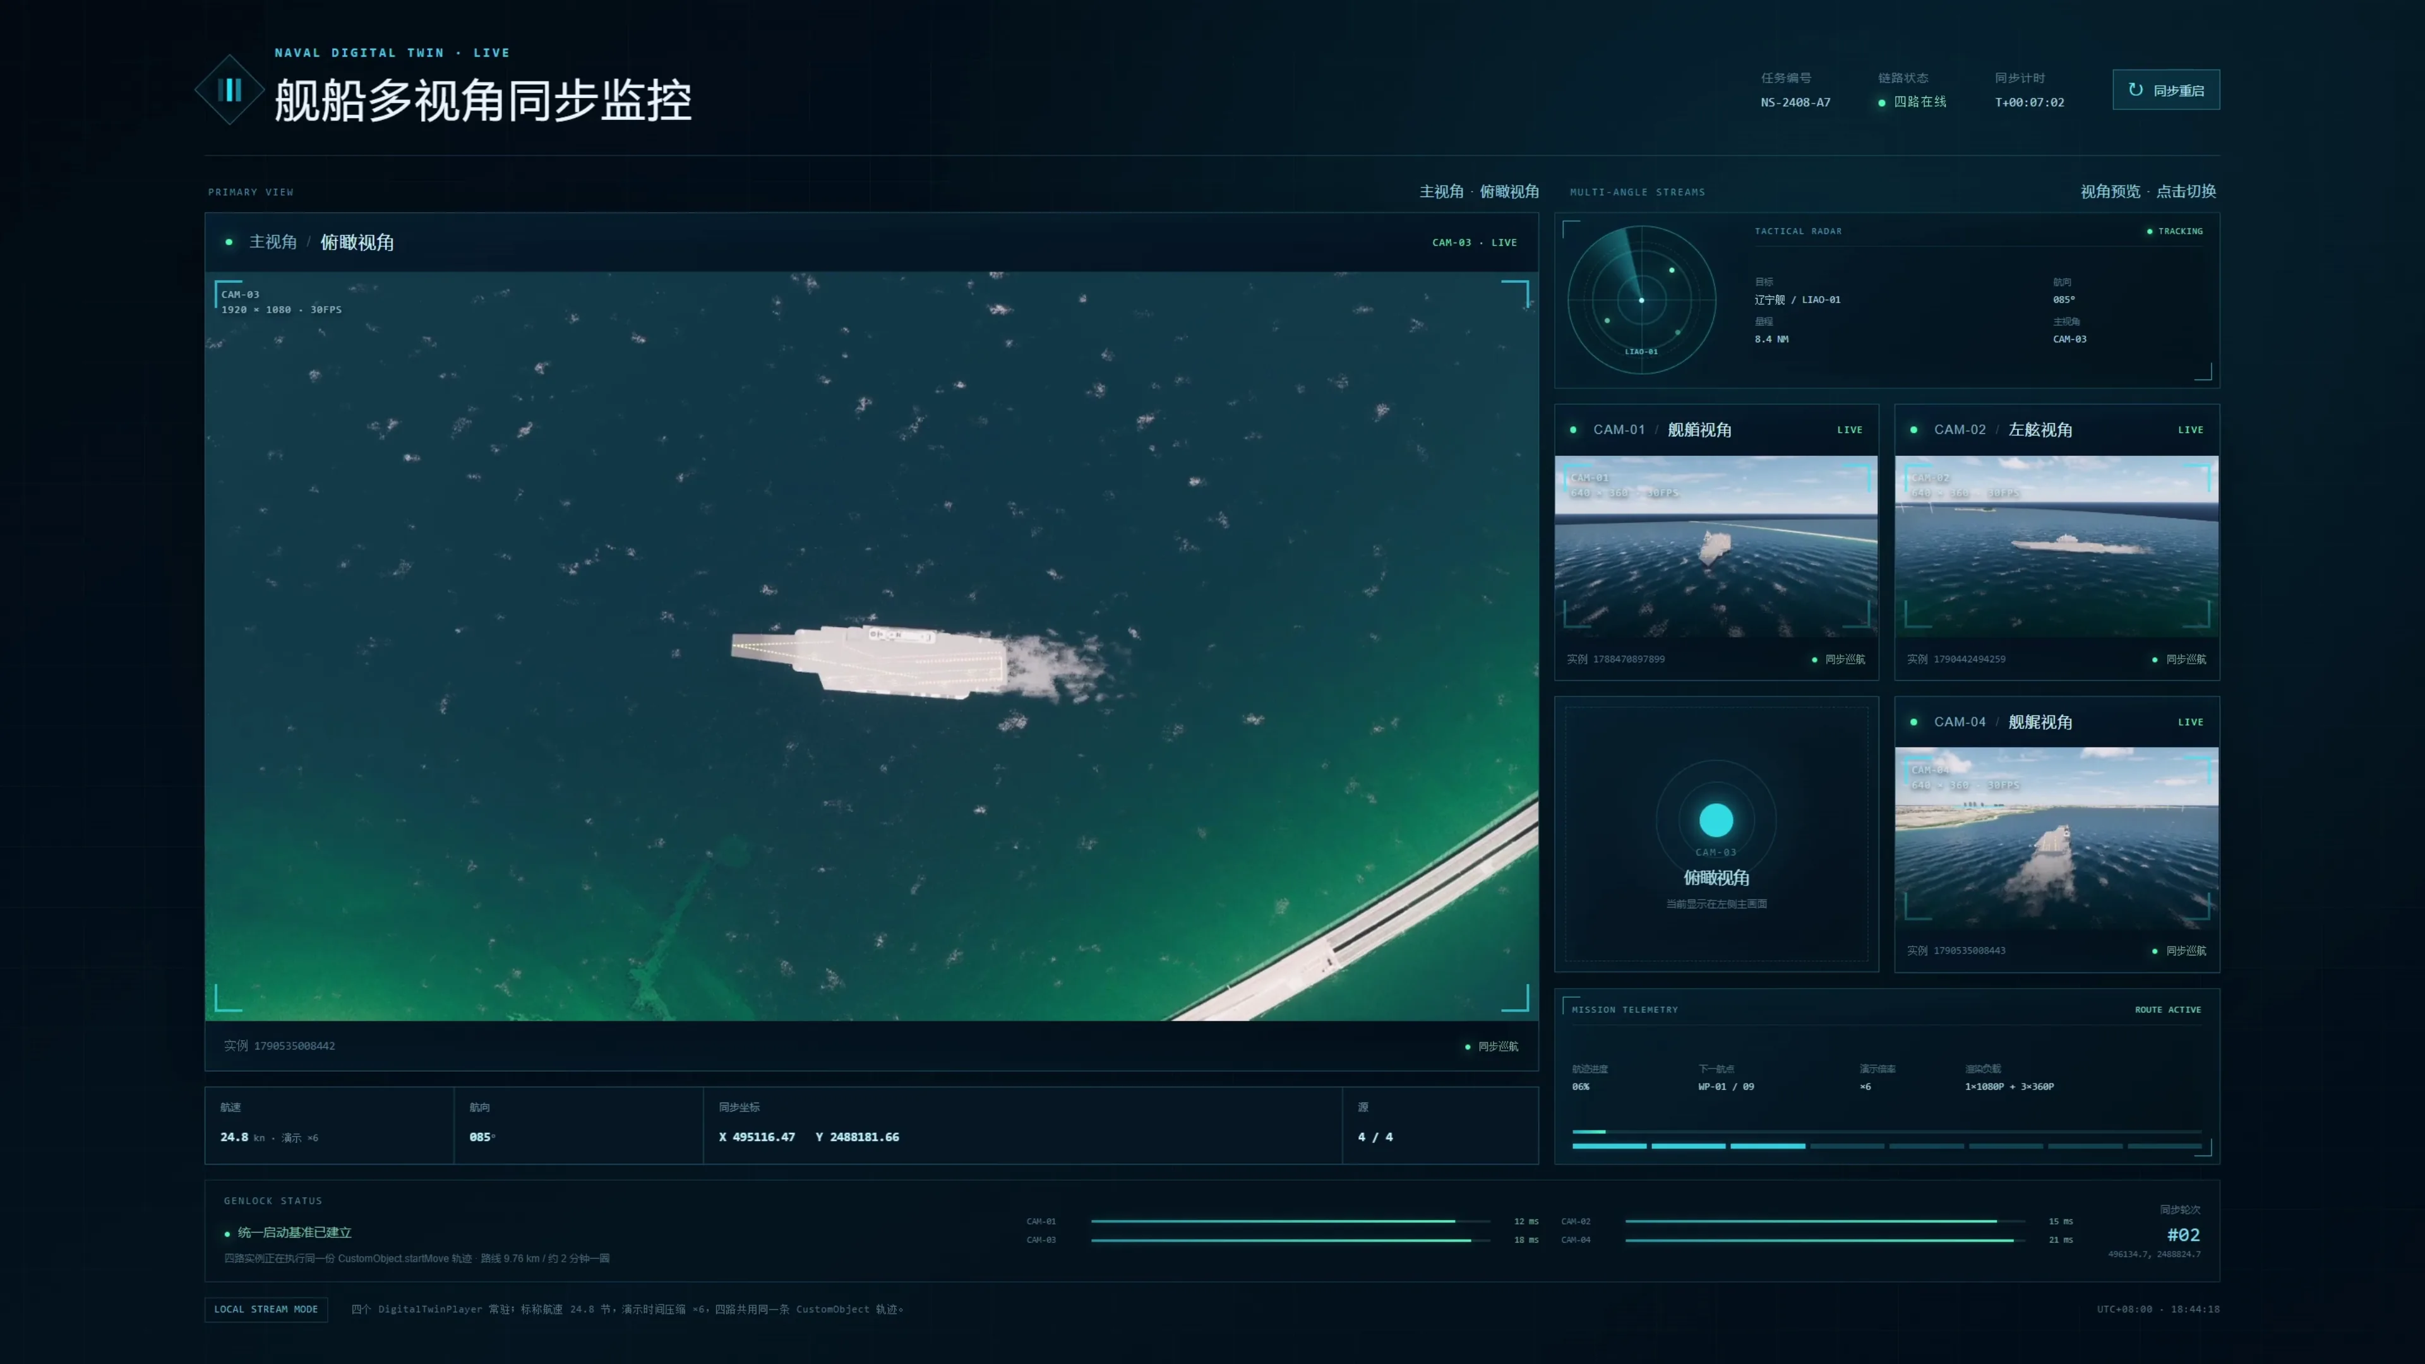
Task: Click green status dot beside 四路在线
Action: click(x=1882, y=102)
